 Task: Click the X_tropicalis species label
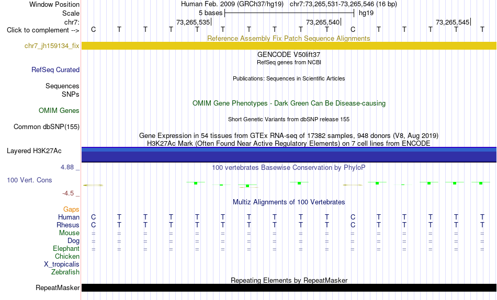tap(62, 264)
